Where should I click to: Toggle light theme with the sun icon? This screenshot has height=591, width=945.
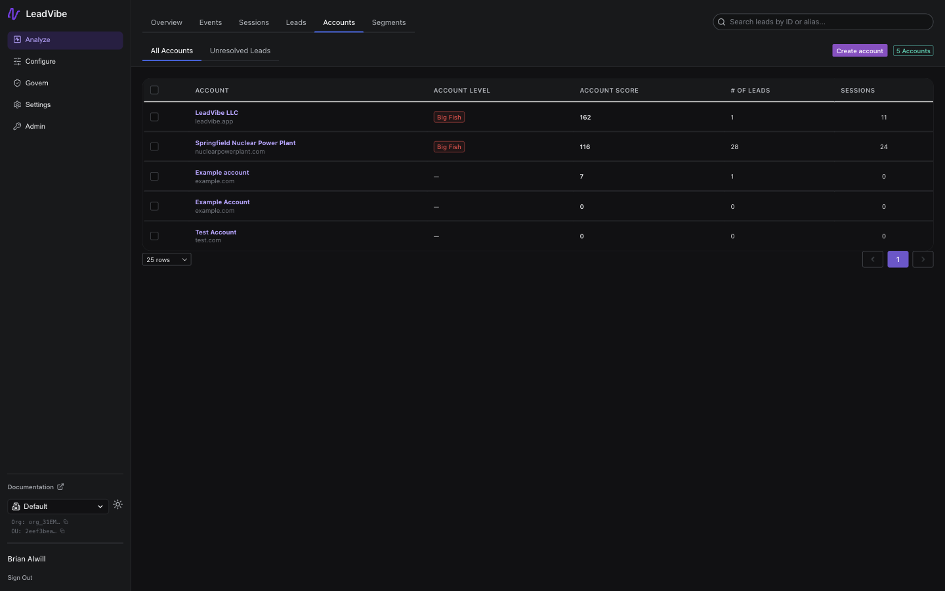coord(117,504)
